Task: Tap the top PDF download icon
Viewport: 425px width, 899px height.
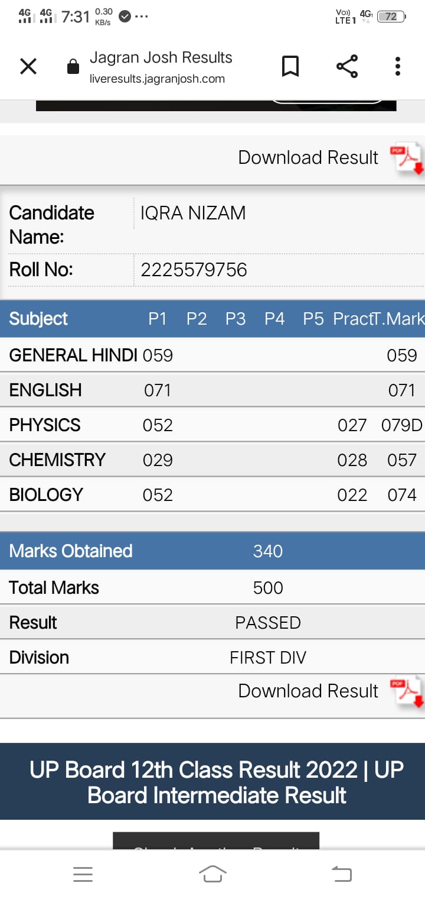Action: pyautogui.click(x=407, y=158)
